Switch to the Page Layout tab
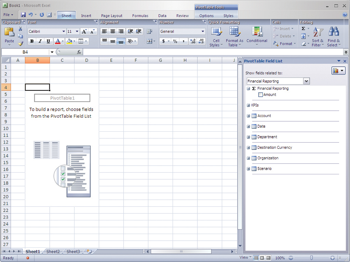Screen dimensions: 350x262 [x=112, y=16]
